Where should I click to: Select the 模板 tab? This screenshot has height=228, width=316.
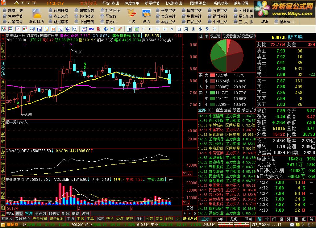coord(19,213)
